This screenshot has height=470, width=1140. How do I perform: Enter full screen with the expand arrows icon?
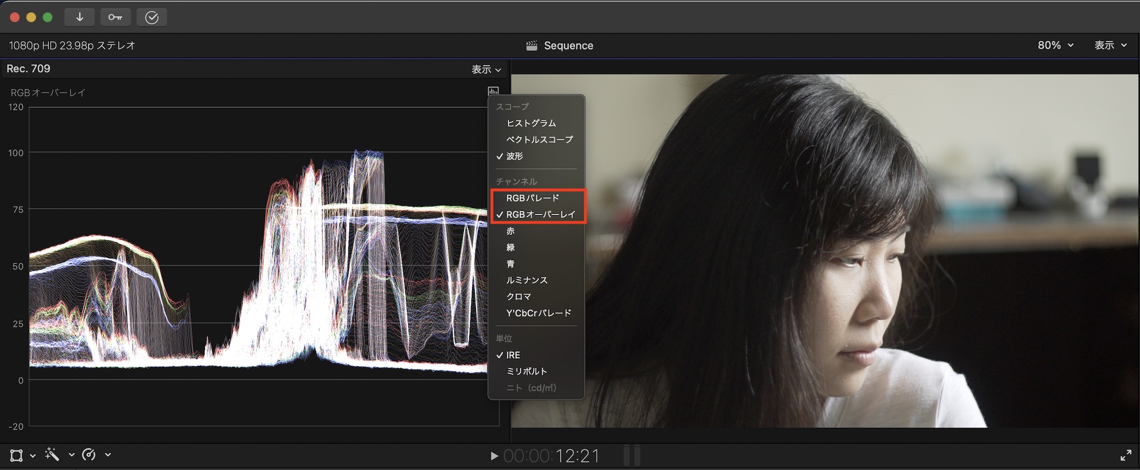pos(1125,455)
